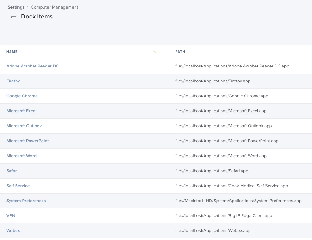Open the Self Service dock item
Viewport: 312px width, 240px height.
pyautogui.click(x=18, y=186)
